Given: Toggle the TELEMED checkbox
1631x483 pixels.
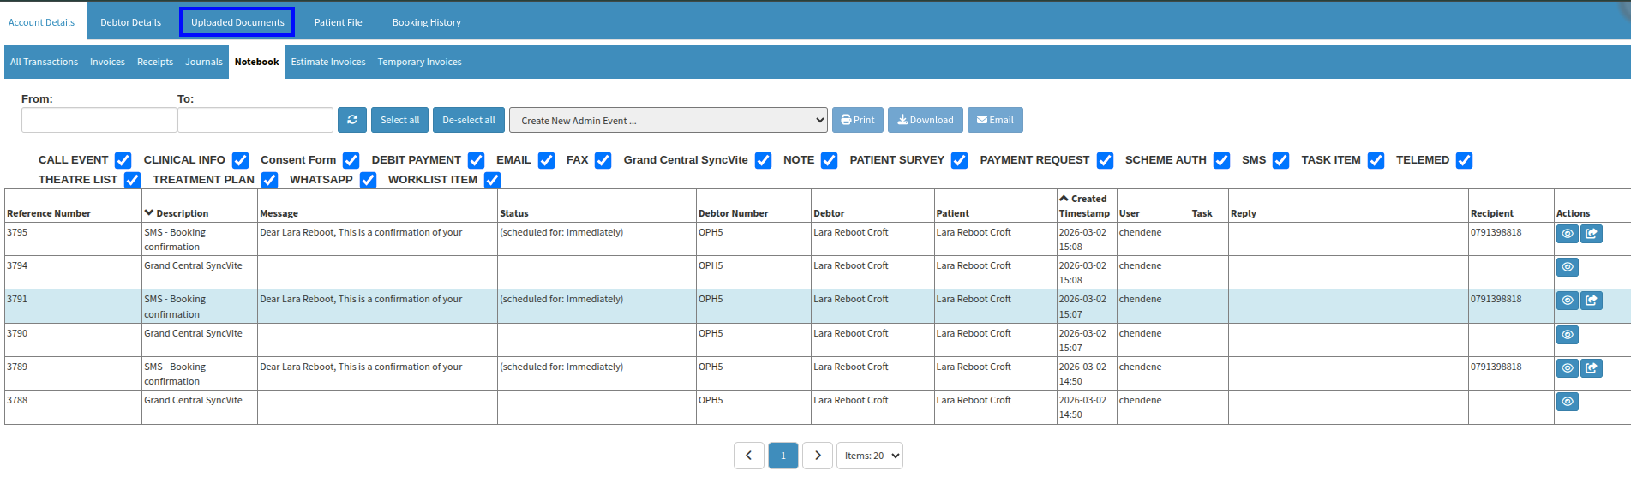Looking at the screenshot, I should (x=1465, y=160).
